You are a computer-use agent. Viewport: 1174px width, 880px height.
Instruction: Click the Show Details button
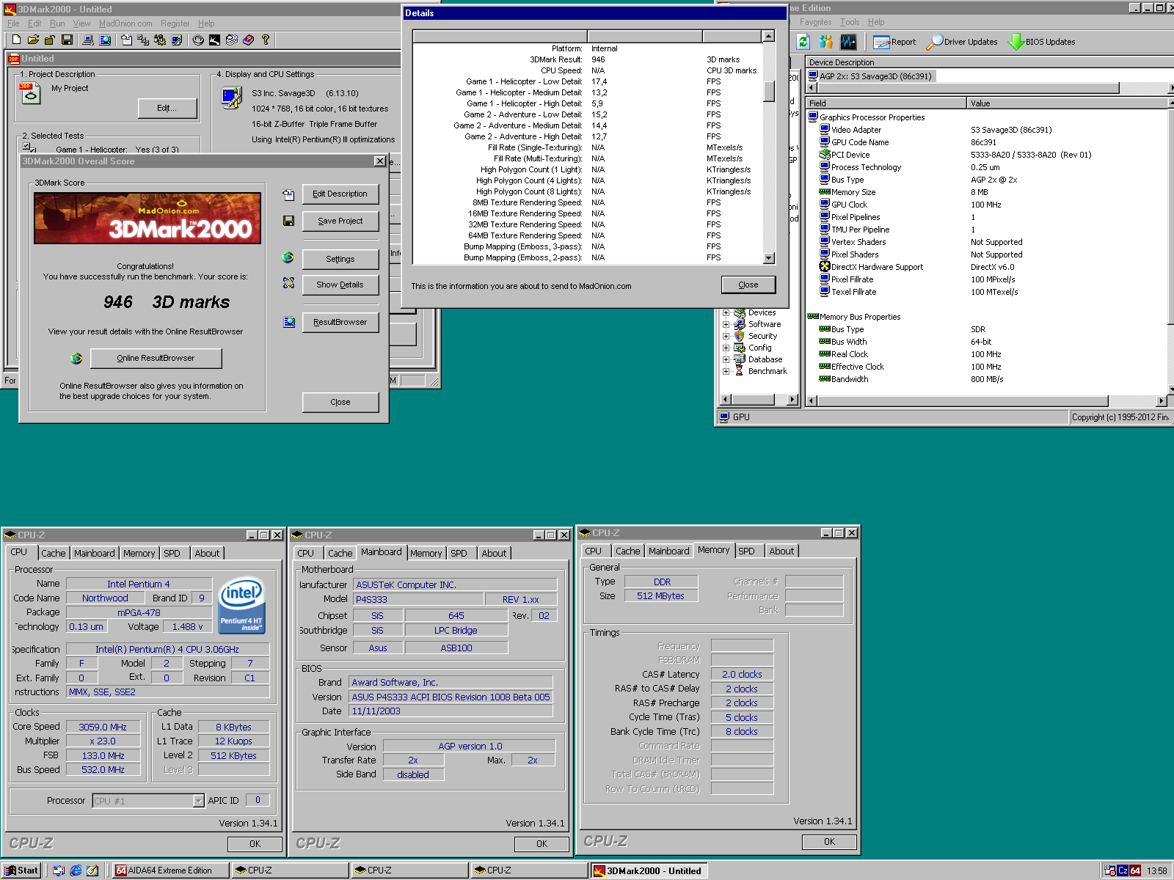point(340,285)
